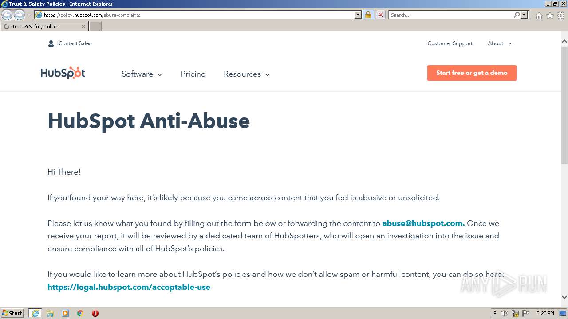Screen dimensions: 568x319
Task: Open Favorites star icon
Action: coord(550,16)
